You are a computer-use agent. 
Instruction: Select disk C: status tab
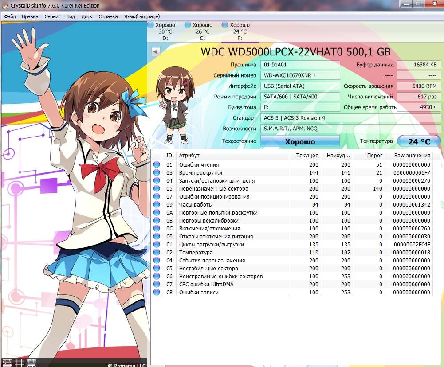click(202, 31)
